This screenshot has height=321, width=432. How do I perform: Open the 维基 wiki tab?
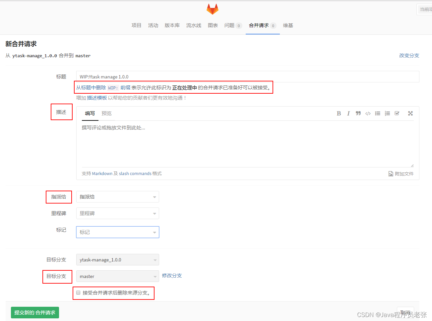coord(288,25)
